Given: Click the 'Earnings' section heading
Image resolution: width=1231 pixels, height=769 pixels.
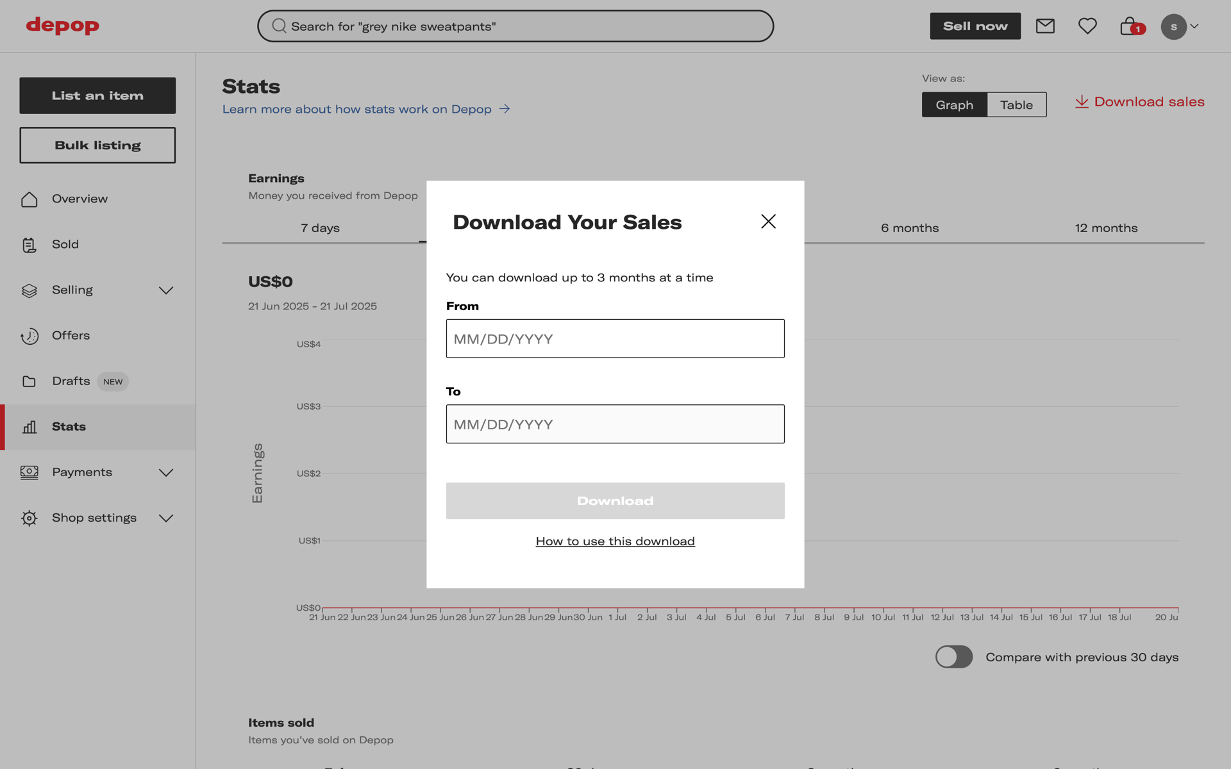Looking at the screenshot, I should pyautogui.click(x=276, y=179).
